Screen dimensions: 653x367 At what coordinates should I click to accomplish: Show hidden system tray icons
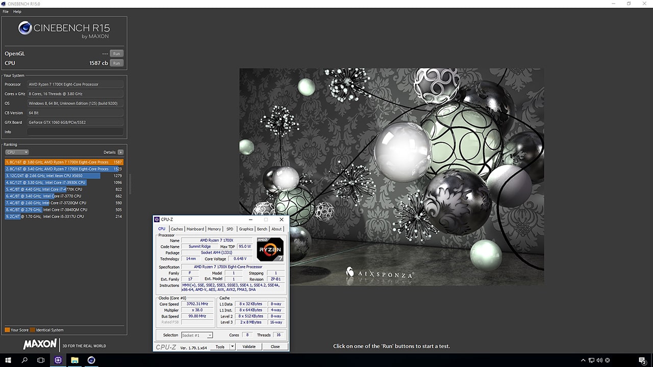coord(583,360)
